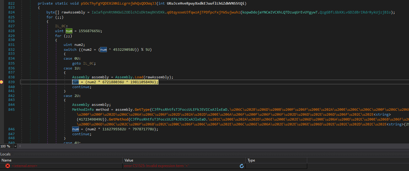Image resolution: width=409 pixels, height=171 pixels.
Task: Click the highlighted num variable on line 828
Action: tap(69, 31)
